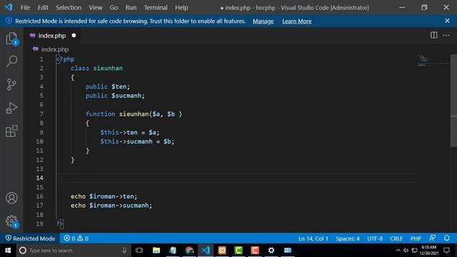Click the closing ?> tag on line 19

tap(59, 223)
